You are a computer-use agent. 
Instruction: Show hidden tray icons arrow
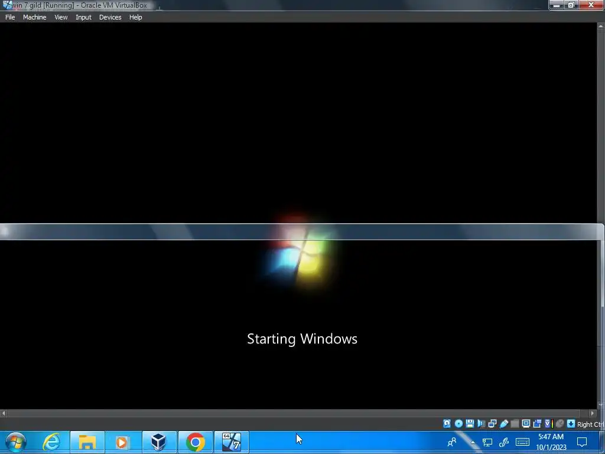[473, 442]
